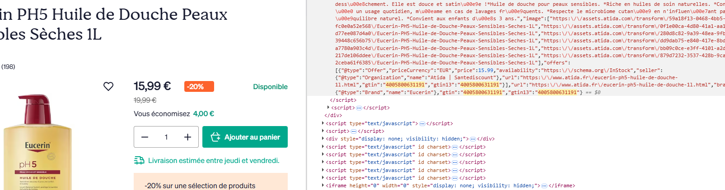Image resolution: width=725 pixels, height=190 pixels.
Task: Select the 15.99 price value in JSON
Action: 486,71
